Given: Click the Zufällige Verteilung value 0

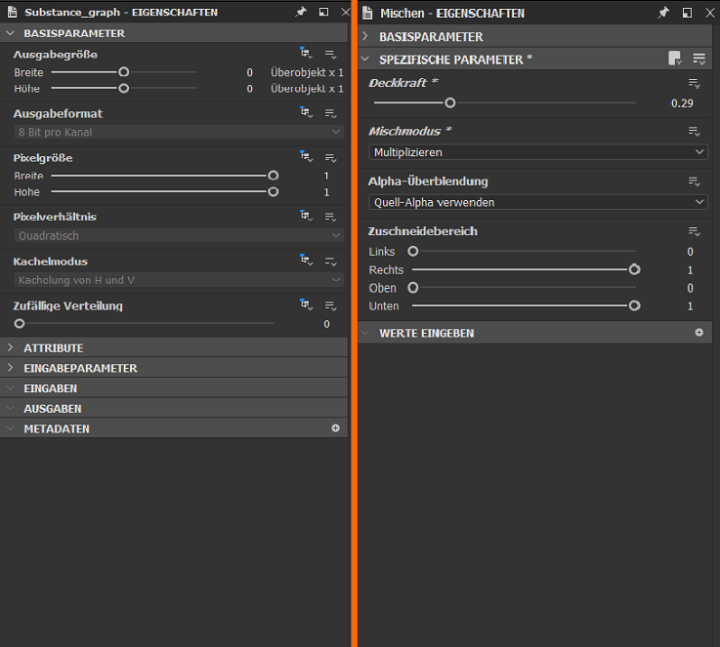Looking at the screenshot, I should click(x=326, y=324).
